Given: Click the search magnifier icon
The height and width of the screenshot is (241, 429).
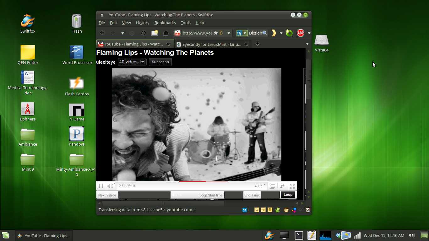Looking at the screenshot, I should 265,33.
